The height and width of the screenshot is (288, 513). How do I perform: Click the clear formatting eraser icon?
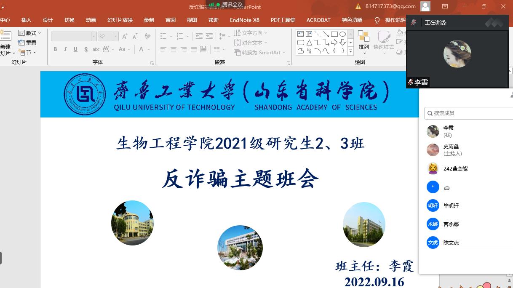pos(147,37)
